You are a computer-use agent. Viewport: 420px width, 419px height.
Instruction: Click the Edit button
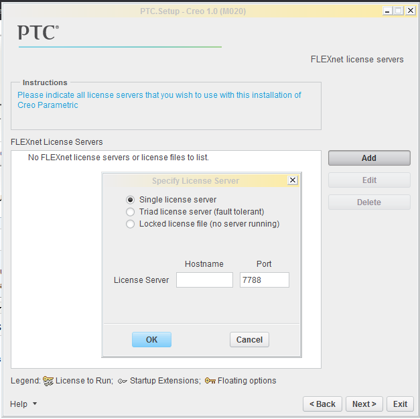369,180
